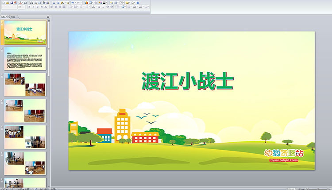Expand the Redo history arrow
This screenshot has height=190, width=332.
point(81,3)
